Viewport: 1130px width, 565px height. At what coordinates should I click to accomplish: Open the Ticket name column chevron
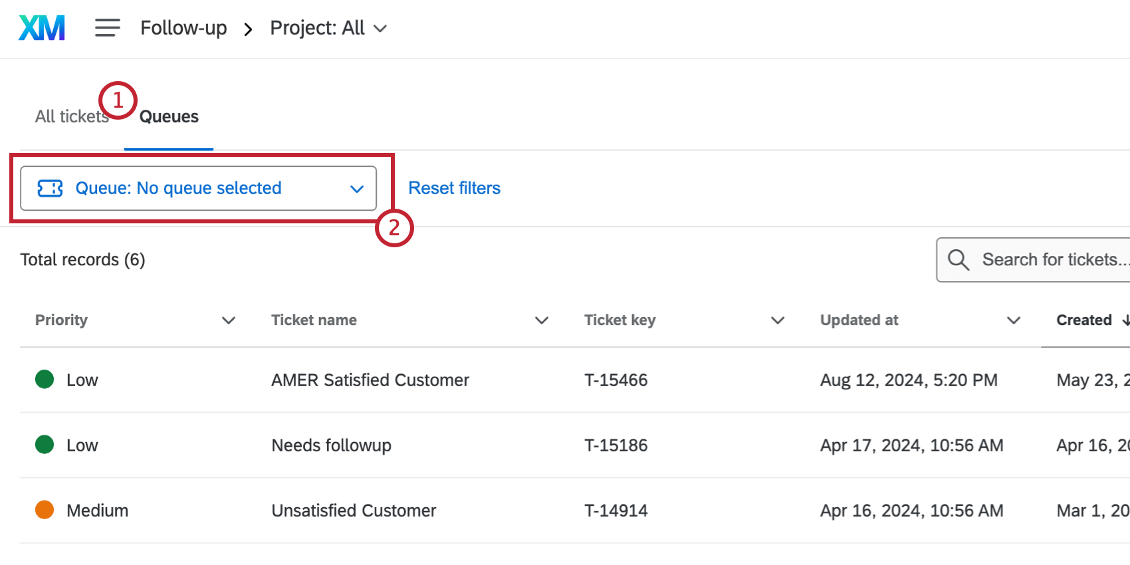[x=542, y=320]
